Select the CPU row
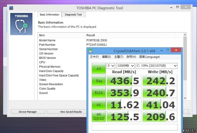197x133 pixels. pyautogui.click(x=62, y=62)
